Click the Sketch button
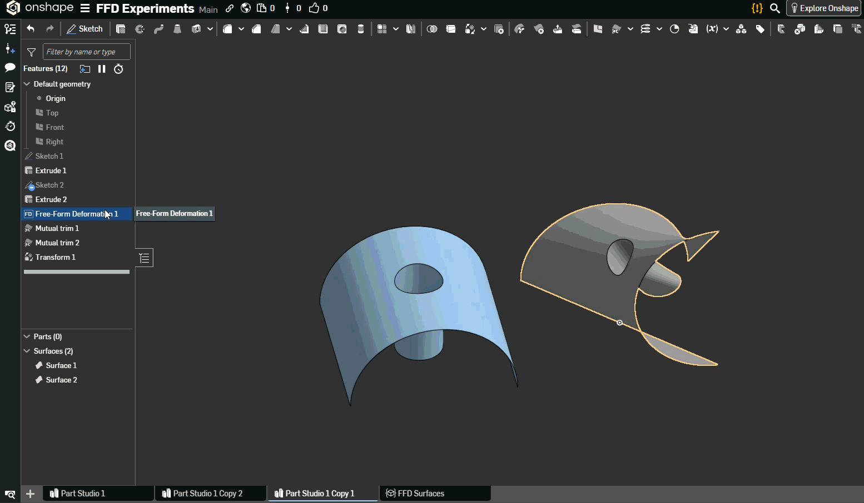The height and width of the screenshot is (503, 864). (x=85, y=29)
